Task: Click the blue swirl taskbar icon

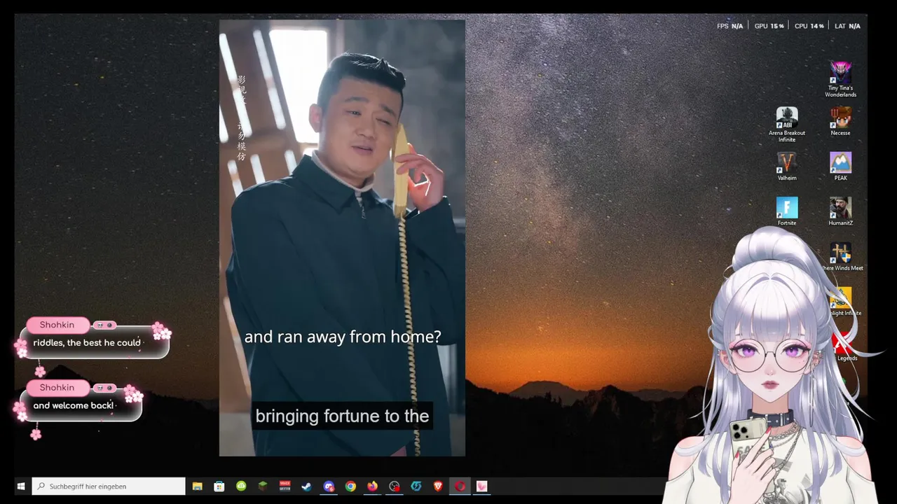Action: click(x=416, y=486)
